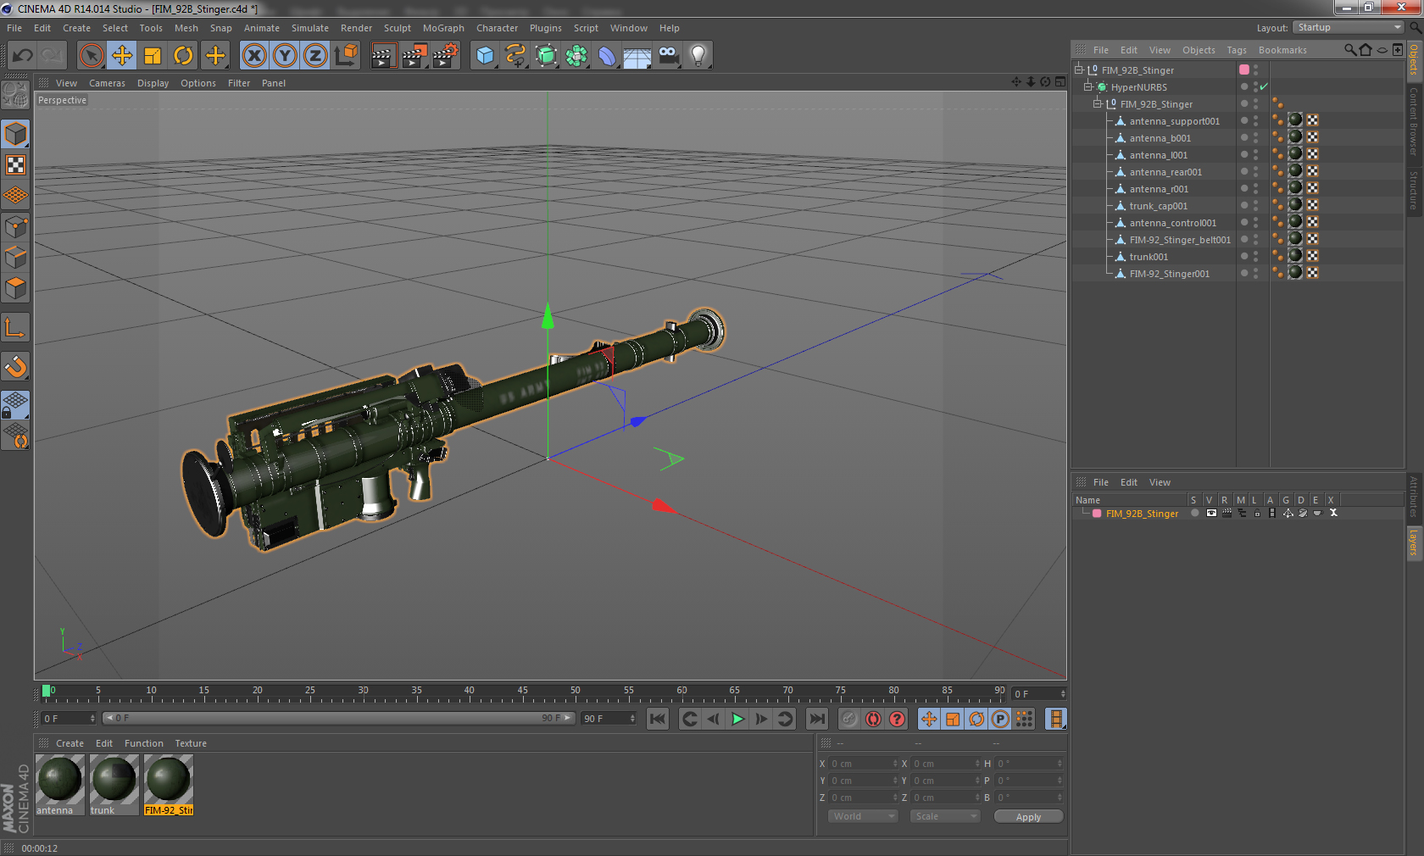This screenshot has height=856, width=1424.
Task: Click the coordinate system toggle icon
Action: click(x=346, y=56)
